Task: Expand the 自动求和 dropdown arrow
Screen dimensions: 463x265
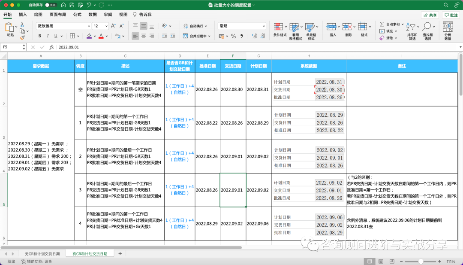Action: click(403, 24)
